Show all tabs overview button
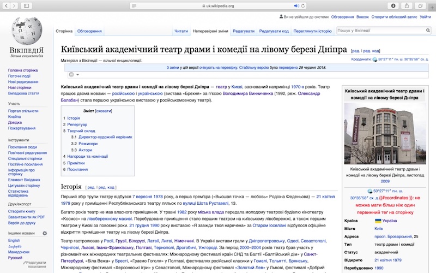436x273 pixels. pos(420,5)
